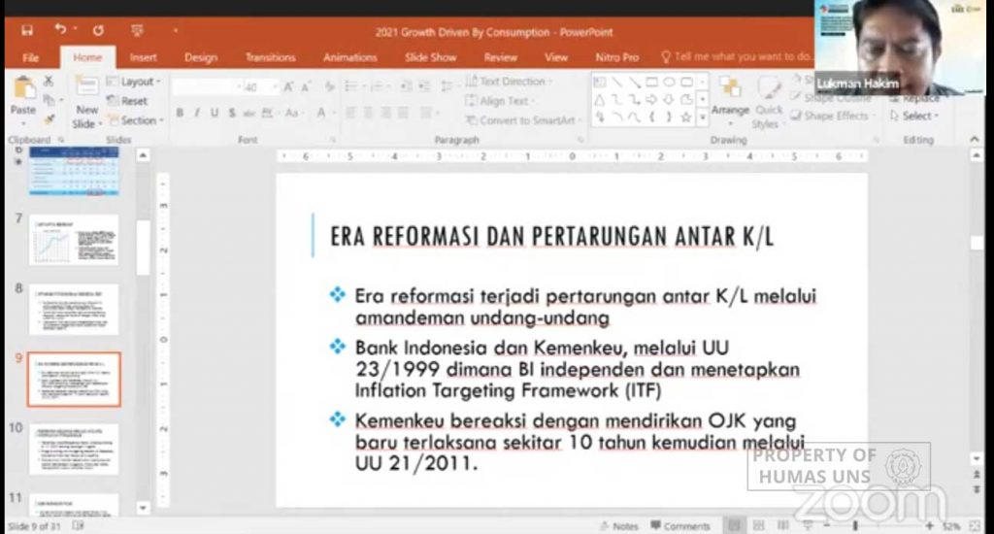Click the Redo icon in title bar

click(x=98, y=30)
